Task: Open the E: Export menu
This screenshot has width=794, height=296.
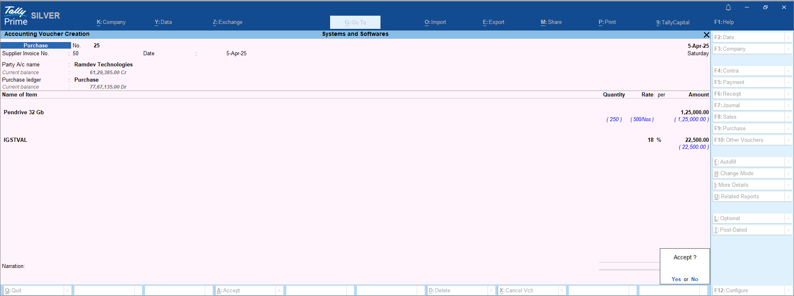Action: (493, 22)
